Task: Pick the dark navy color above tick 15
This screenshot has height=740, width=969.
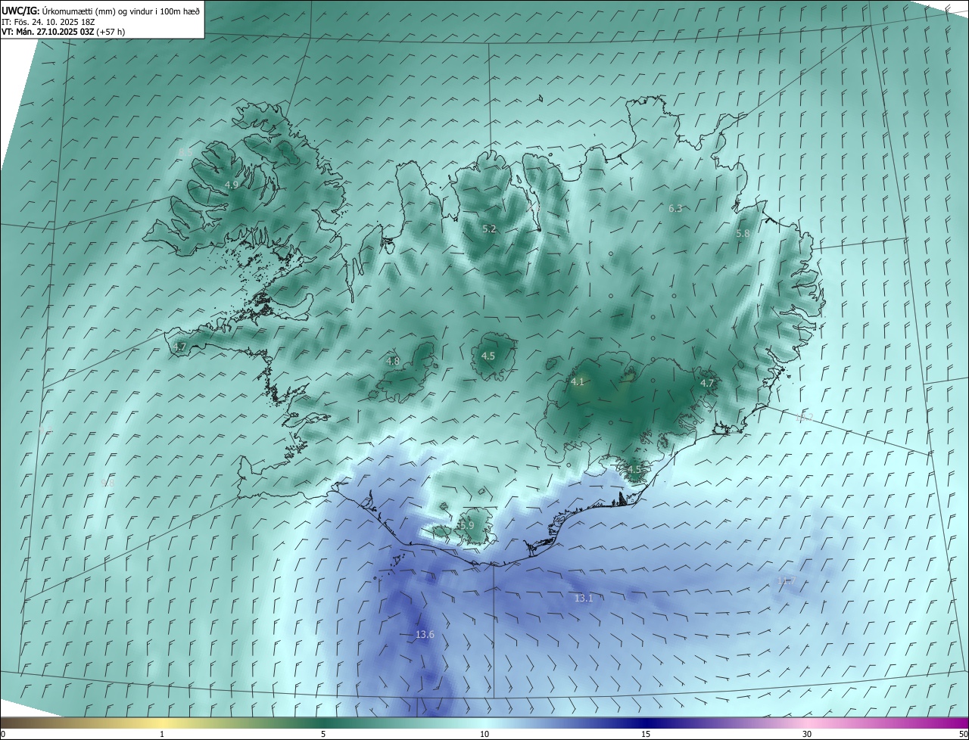Action: pos(646,723)
